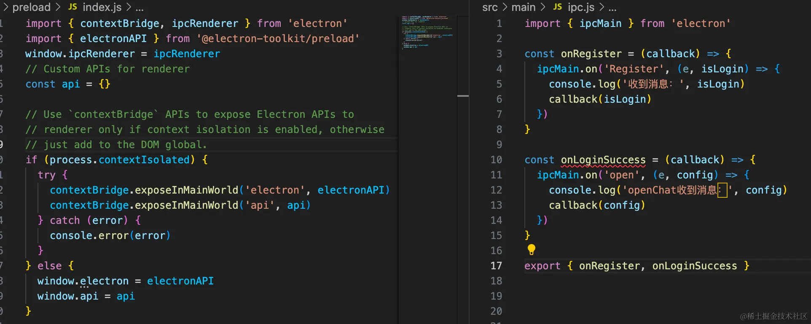Click contextBridge in the index.js import

point(120,24)
